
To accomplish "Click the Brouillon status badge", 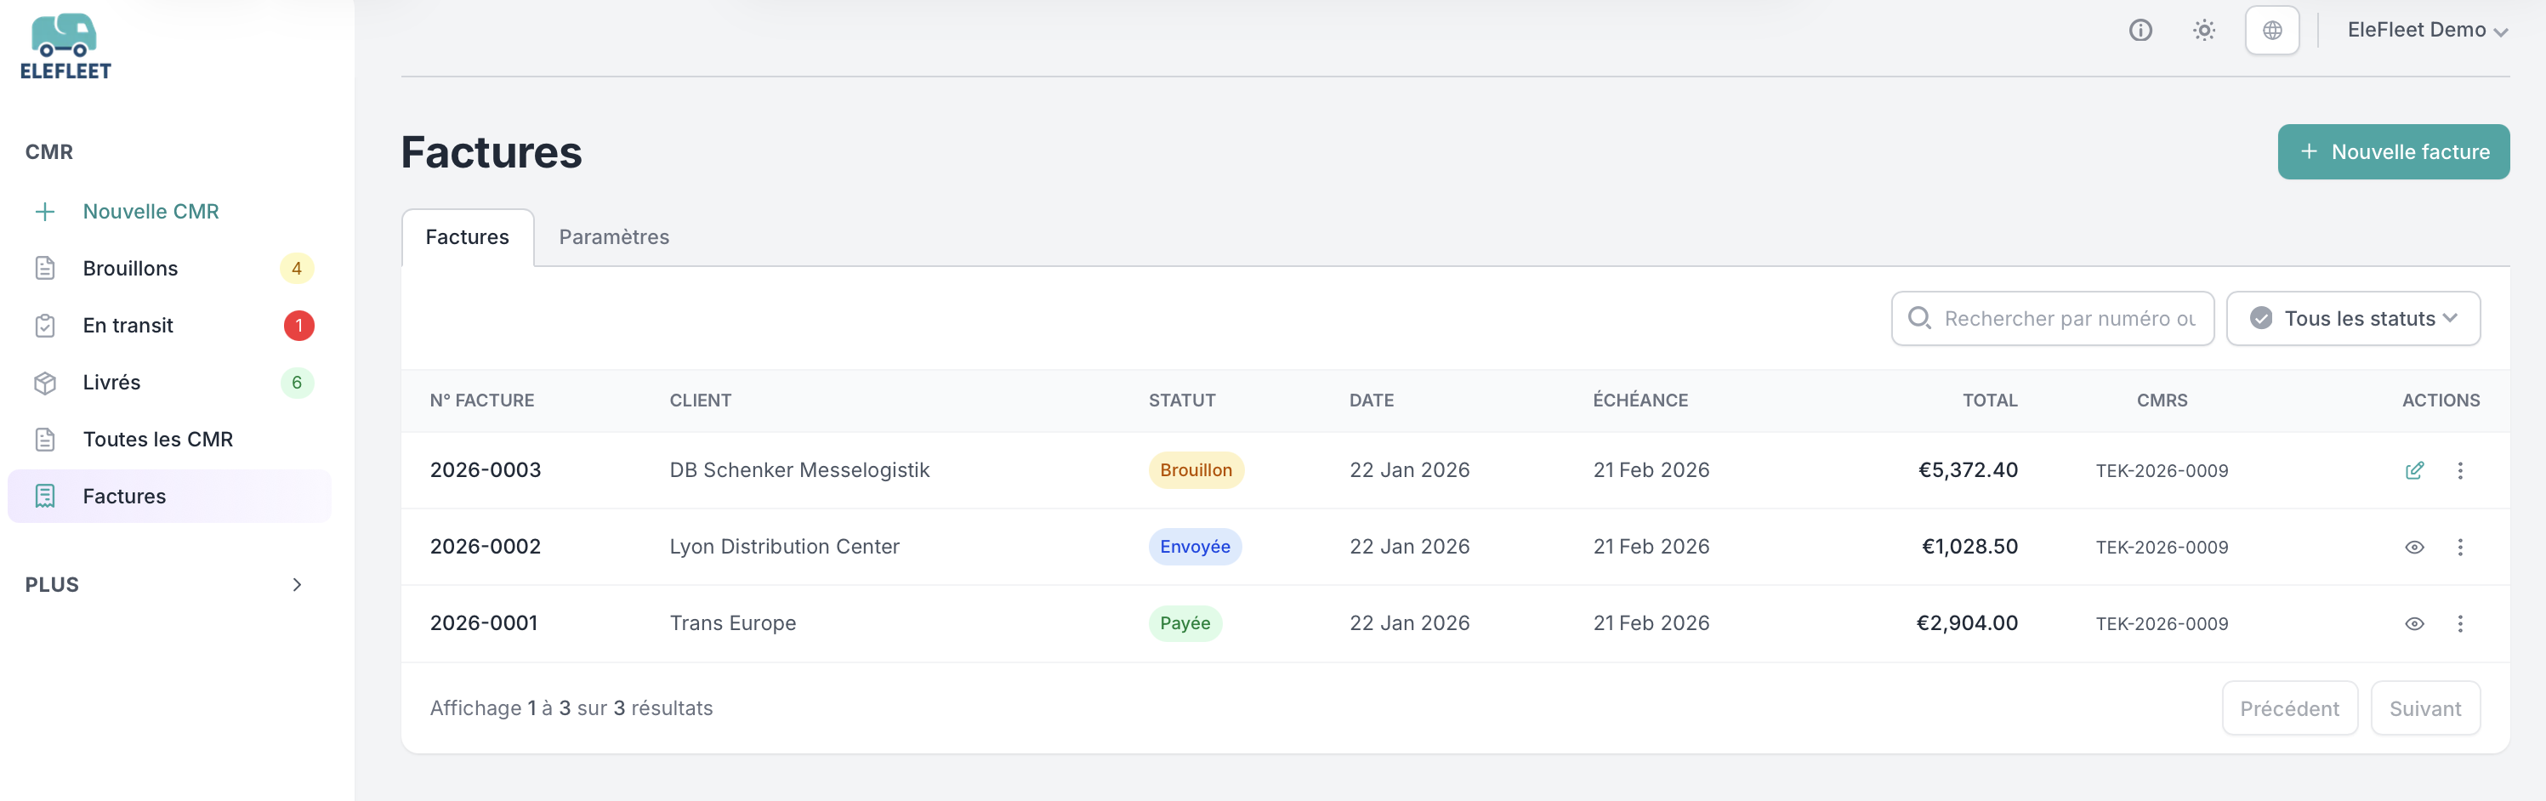I will click(1195, 471).
